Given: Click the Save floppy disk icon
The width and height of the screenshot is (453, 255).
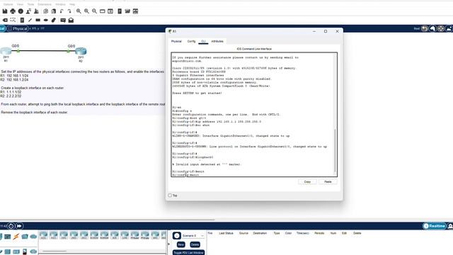Looking at the screenshot, I should tap(5, 11).
